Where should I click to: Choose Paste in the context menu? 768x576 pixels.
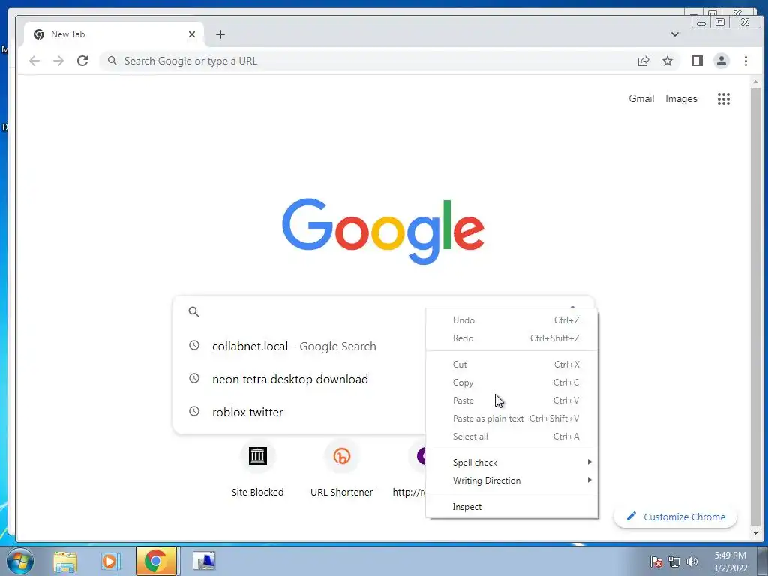pyautogui.click(x=511, y=400)
